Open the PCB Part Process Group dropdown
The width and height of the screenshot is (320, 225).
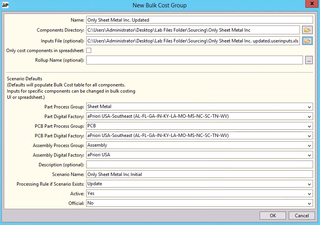click(x=310, y=126)
